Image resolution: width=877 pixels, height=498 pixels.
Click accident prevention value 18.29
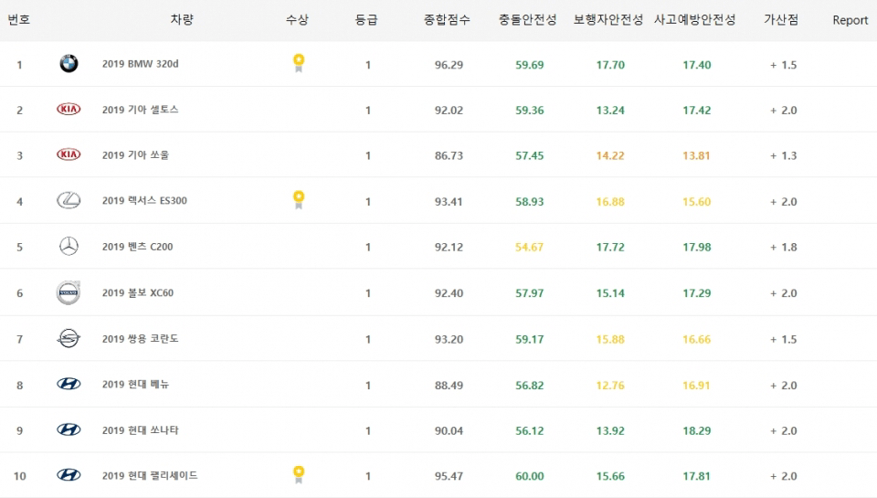click(x=696, y=431)
